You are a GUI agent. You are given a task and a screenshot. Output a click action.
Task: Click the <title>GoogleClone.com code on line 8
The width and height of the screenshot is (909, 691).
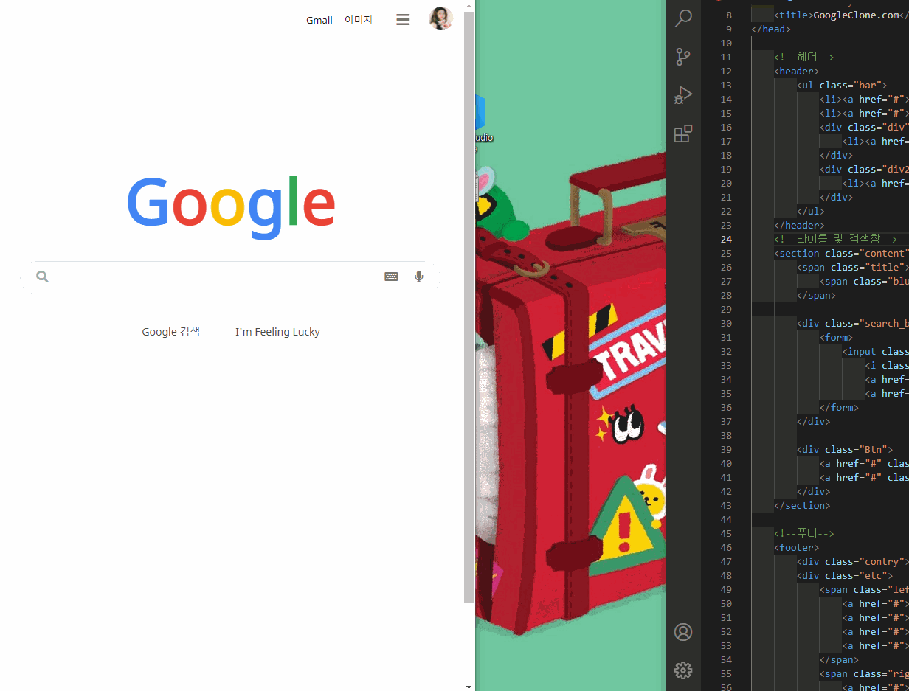[x=841, y=15]
